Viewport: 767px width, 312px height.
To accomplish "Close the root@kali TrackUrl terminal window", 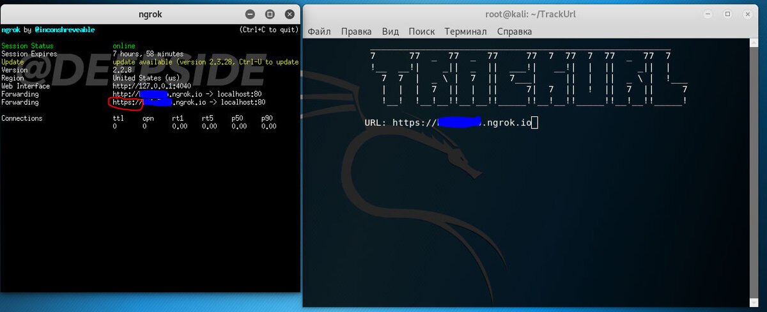I will [x=748, y=13].
